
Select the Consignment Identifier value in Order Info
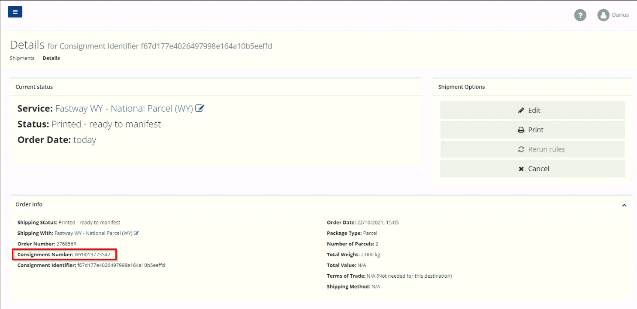[x=121, y=265]
